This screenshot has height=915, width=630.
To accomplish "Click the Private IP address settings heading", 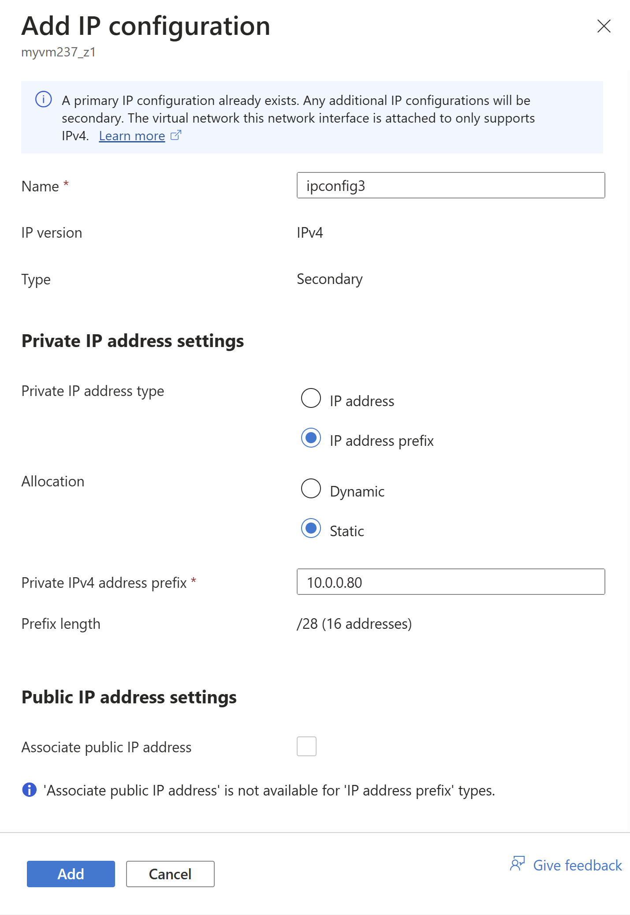I will (133, 341).
